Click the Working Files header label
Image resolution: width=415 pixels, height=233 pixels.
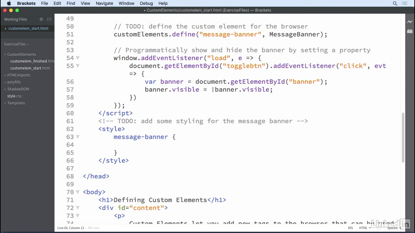(x=16, y=19)
